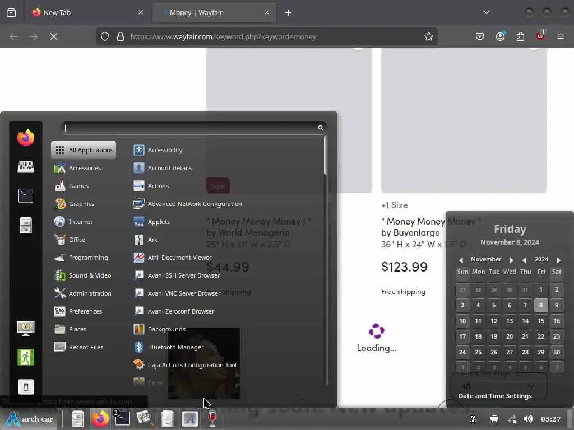Open the Administration category
Viewport: 574px width, 430px height.
[84, 293]
